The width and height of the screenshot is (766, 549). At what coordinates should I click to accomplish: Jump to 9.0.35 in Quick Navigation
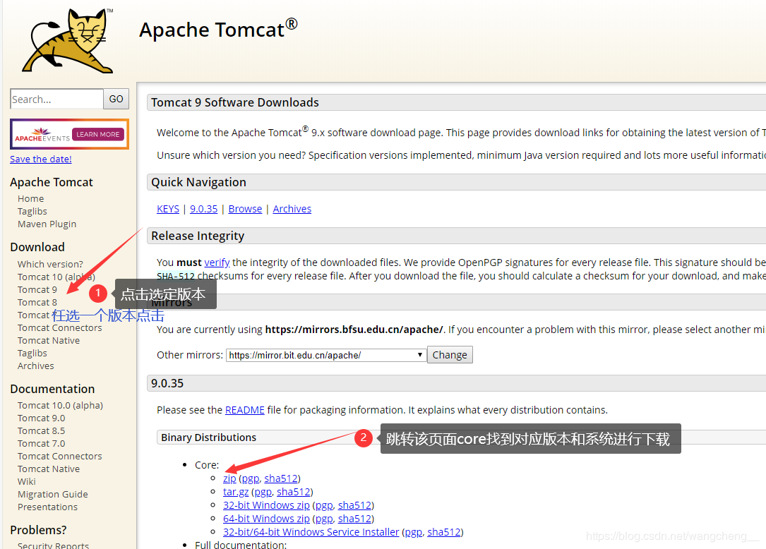click(204, 209)
